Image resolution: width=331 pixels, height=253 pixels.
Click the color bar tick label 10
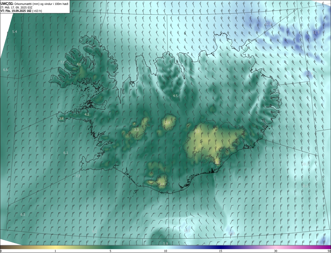point(165,251)
